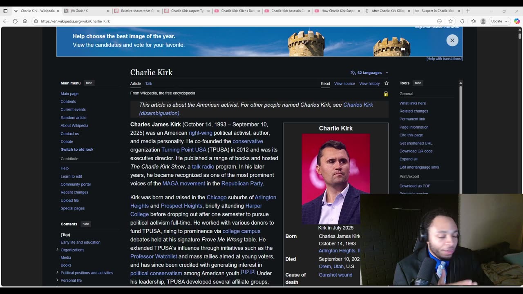Hide the Contents sidebar section
This screenshot has width=523, height=294.
point(85,224)
